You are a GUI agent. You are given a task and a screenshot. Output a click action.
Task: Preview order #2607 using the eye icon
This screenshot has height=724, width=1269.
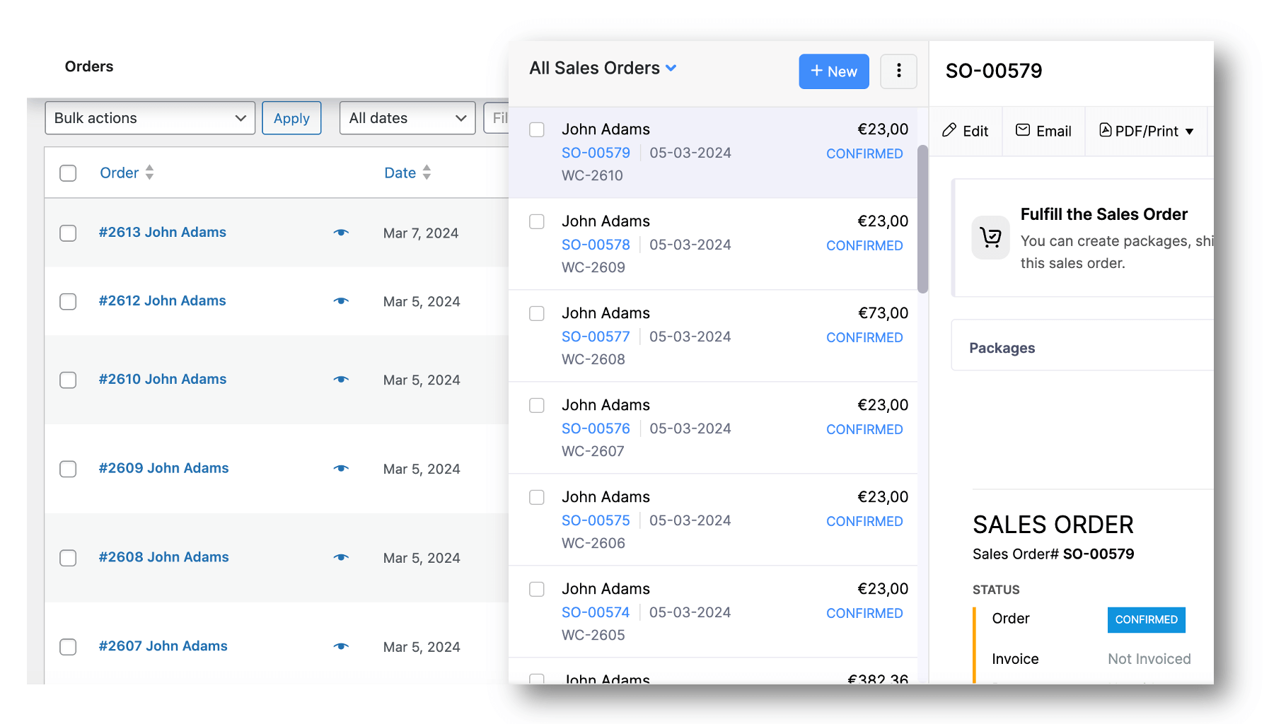point(341,646)
